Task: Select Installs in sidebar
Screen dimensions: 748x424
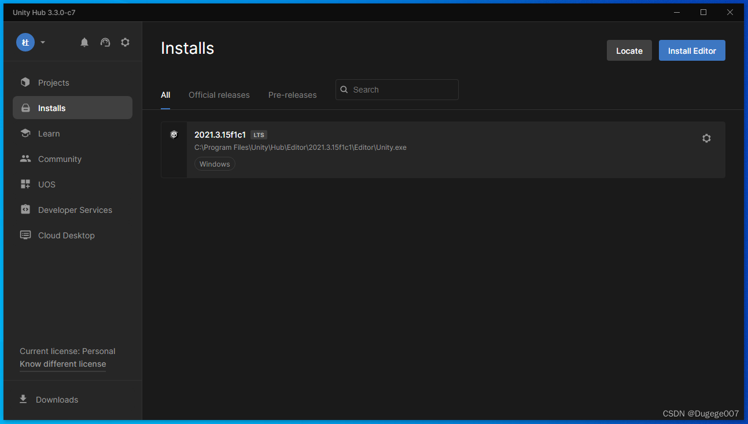Action: (72, 108)
